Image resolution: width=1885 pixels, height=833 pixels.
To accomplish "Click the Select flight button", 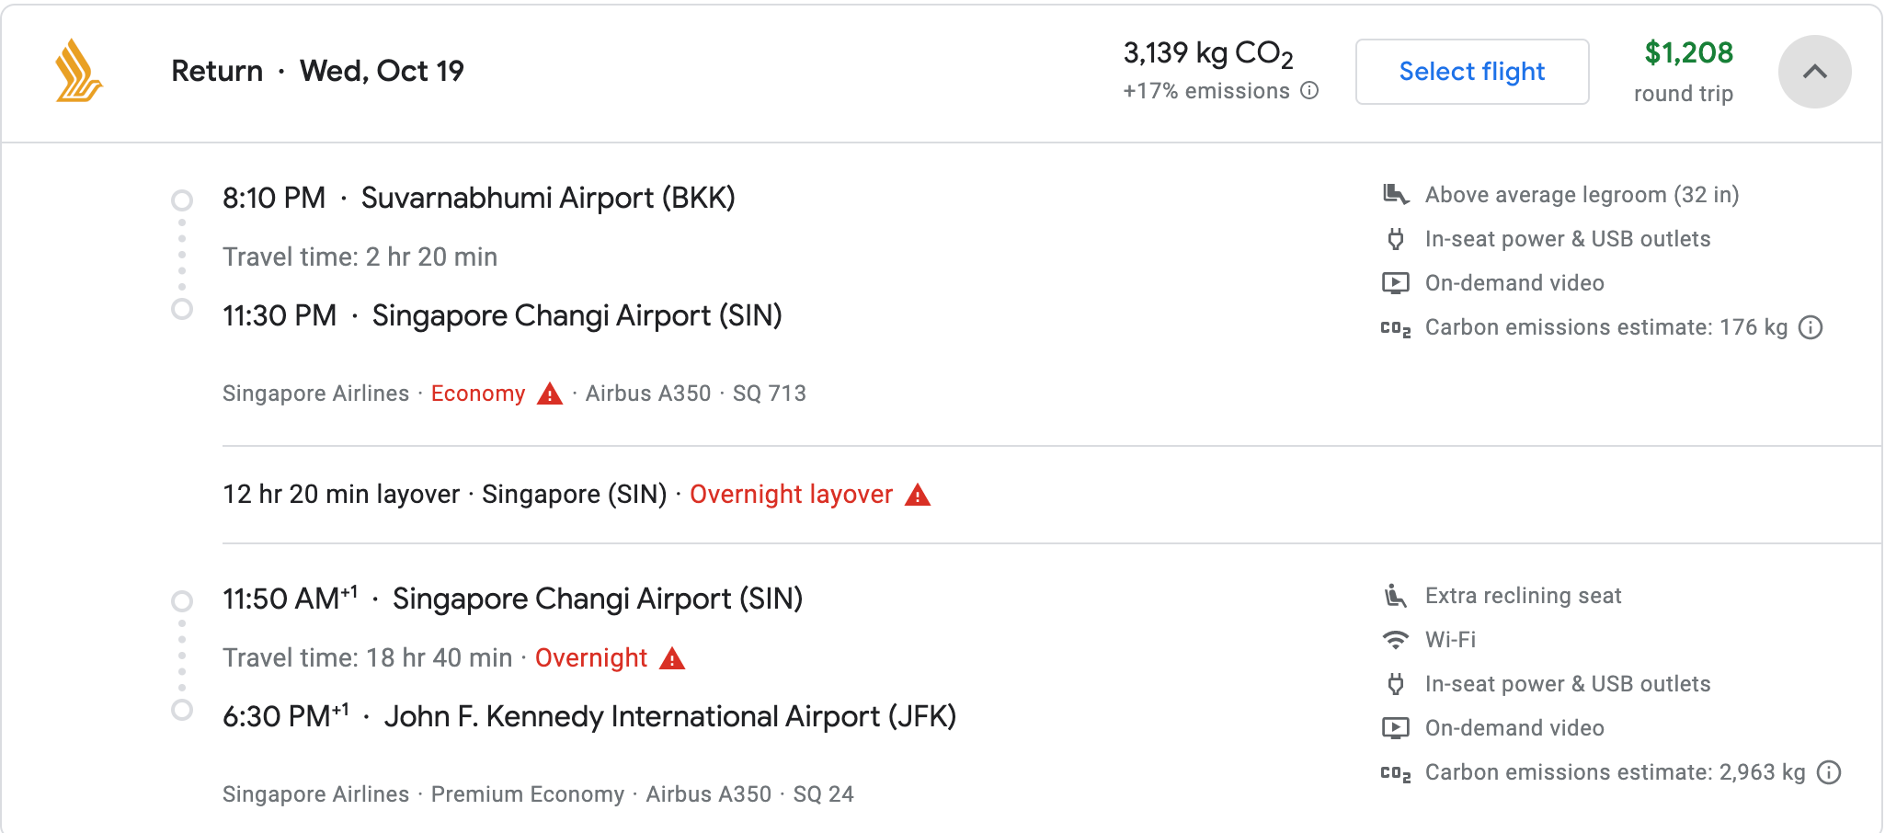I will coord(1471,72).
